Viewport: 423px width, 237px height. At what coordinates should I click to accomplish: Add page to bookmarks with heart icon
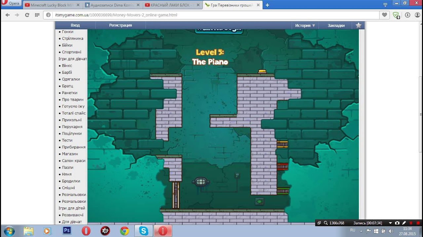(x=384, y=15)
